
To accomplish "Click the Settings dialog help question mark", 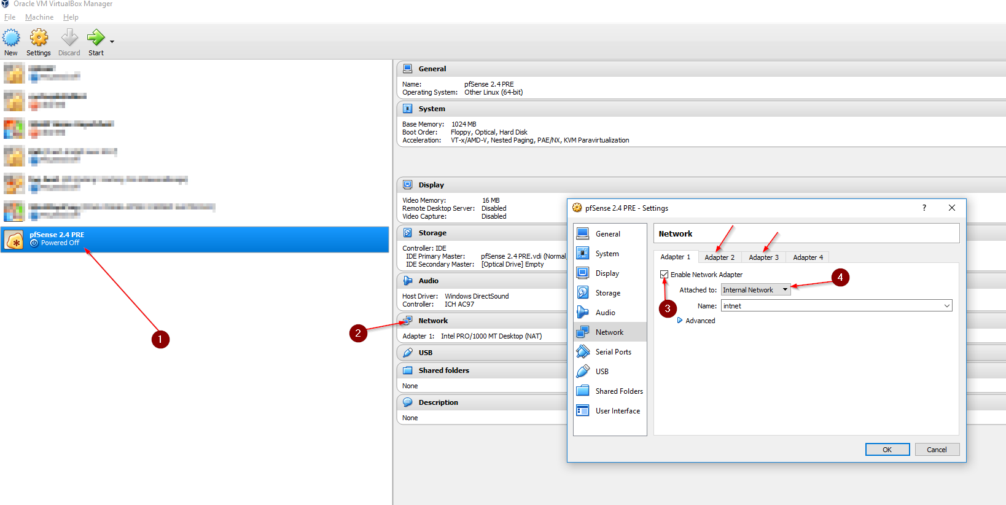I will click(924, 208).
